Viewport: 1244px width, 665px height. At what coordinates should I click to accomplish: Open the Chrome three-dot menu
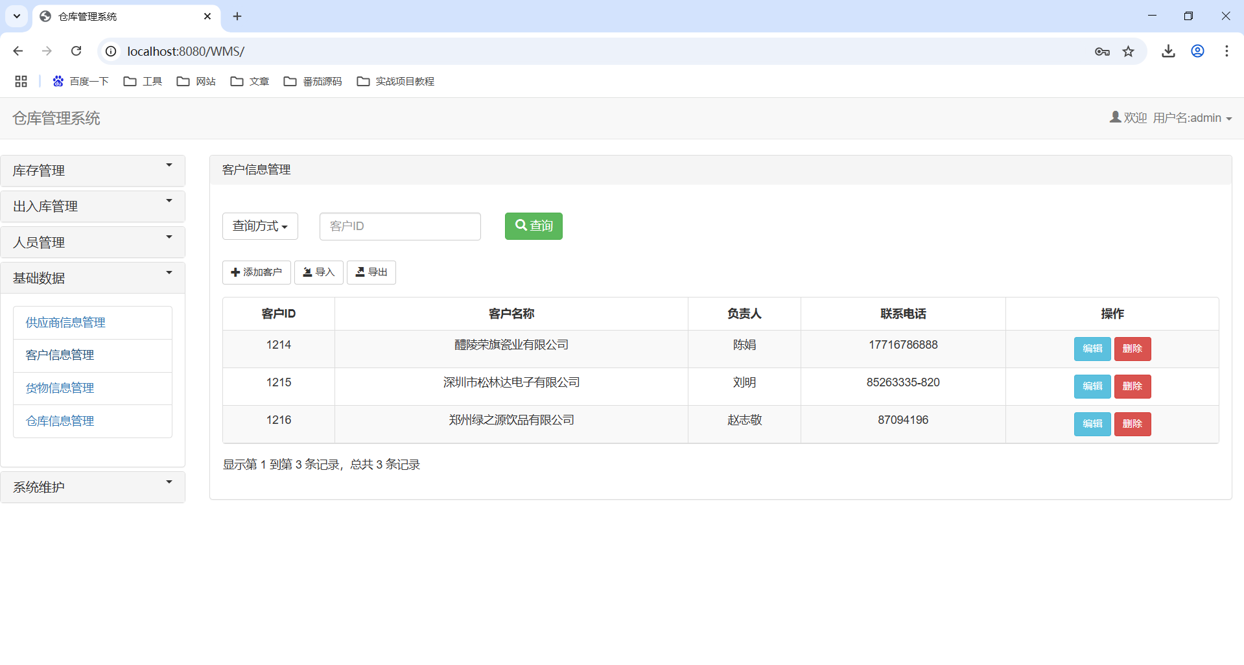[x=1226, y=51]
